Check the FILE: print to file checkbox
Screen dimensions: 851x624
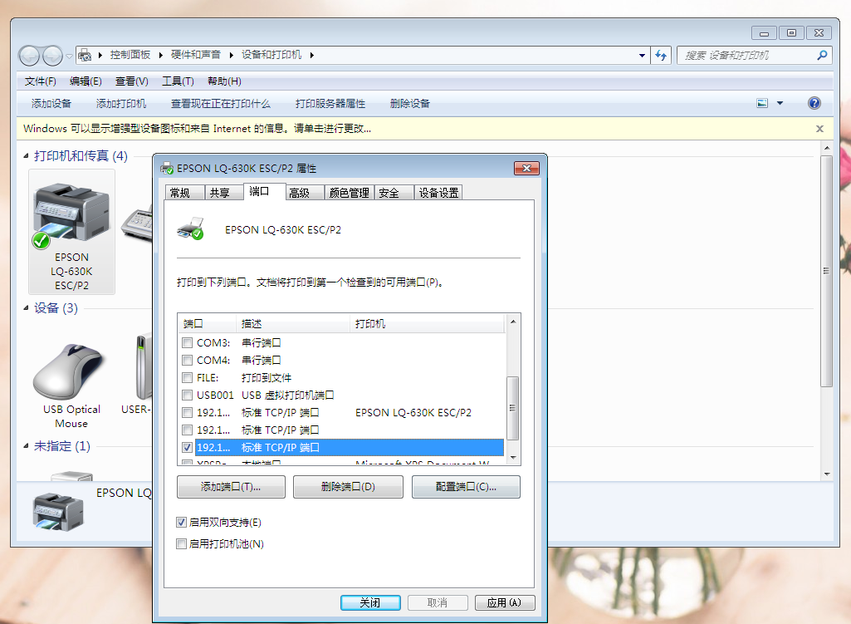(x=188, y=377)
